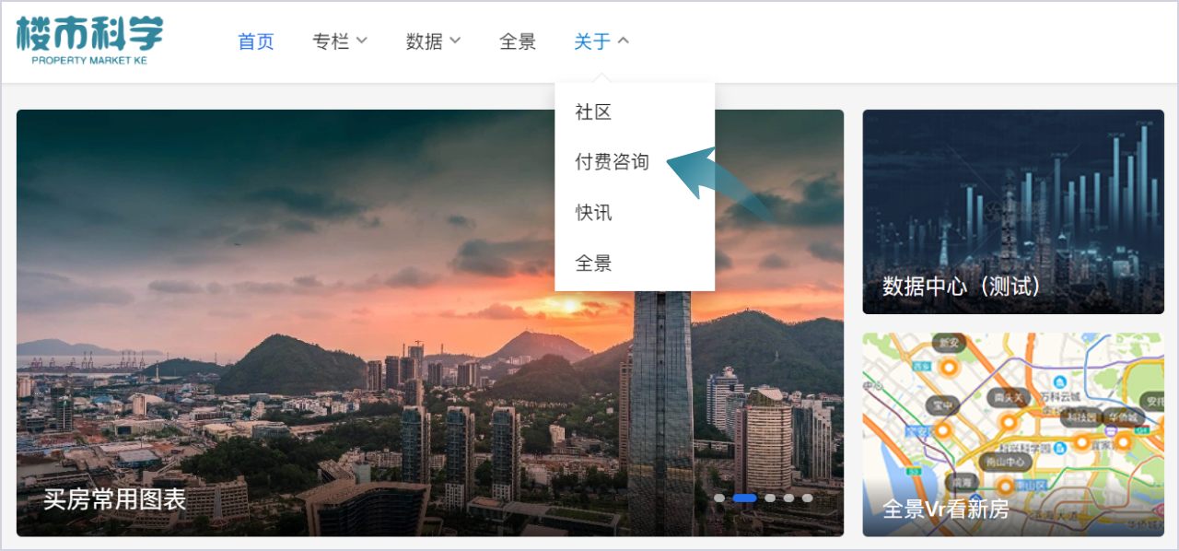Jump to the third carousel dot
Screen dimensions: 1179x551
tap(770, 498)
